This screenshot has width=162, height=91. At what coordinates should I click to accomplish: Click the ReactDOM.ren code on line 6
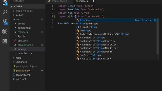pyautogui.click(x=67, y=24)
